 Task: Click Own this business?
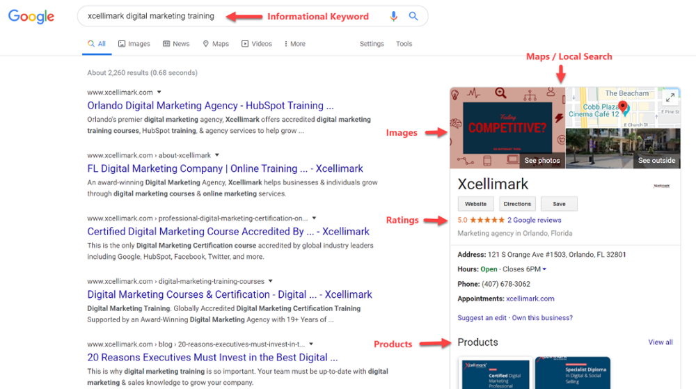pyautogui.click(x=542, y=317)
